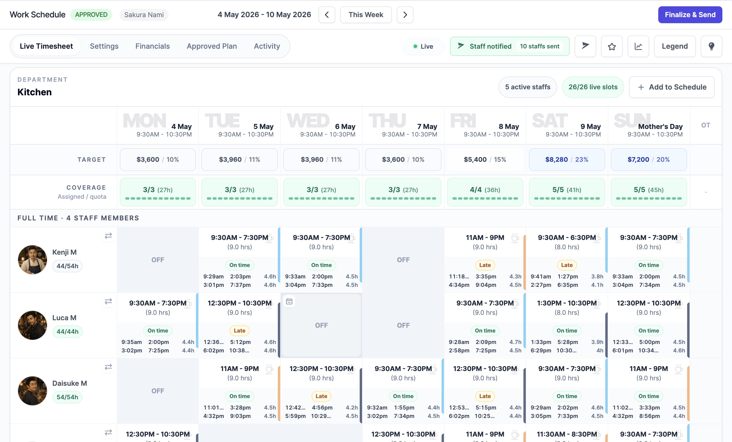Image resolution: width=732 pixels, height=442 pixels.
Task: Click break cup icon on Kenji's Tuesday shift
Action: [270, 238]
